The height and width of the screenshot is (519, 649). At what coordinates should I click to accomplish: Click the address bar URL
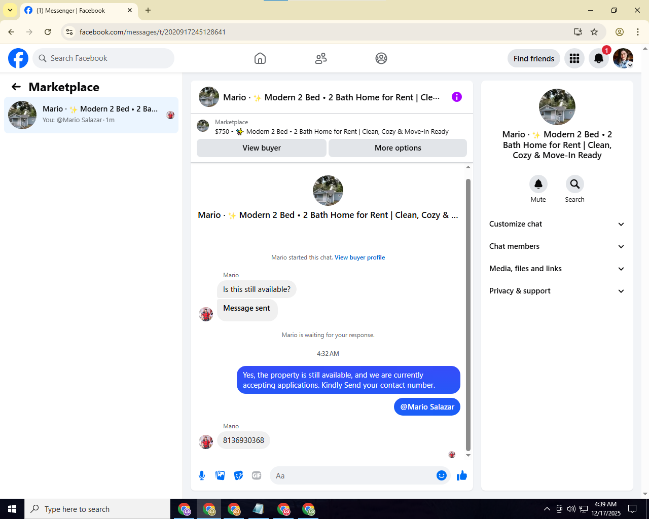coord(153,32)
